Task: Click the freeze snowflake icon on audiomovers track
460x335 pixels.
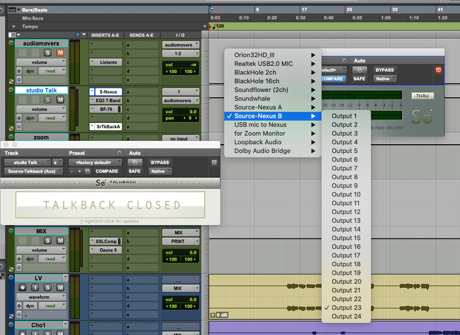Action: pos(19,71)
